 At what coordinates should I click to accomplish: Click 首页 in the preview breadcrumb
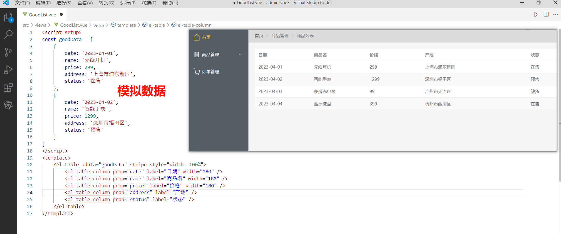(259, 36)
